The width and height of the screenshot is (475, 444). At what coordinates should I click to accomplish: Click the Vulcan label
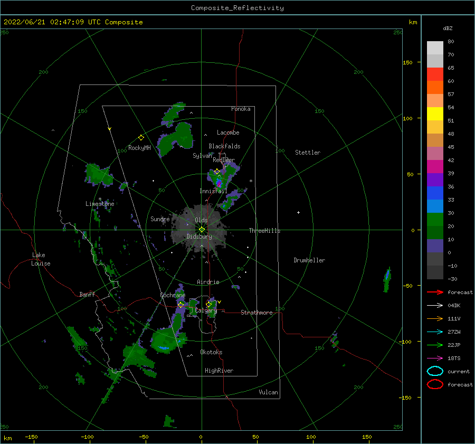point(268,392)
